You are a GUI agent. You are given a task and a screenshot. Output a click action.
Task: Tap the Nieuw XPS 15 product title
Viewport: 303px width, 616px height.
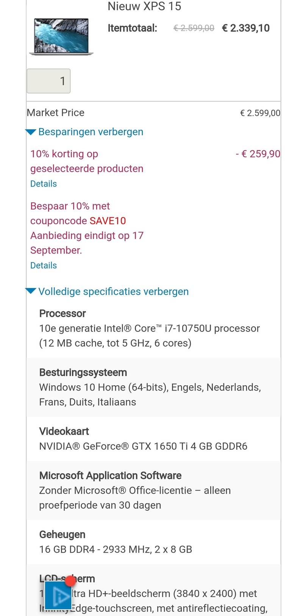coord(144,6)
